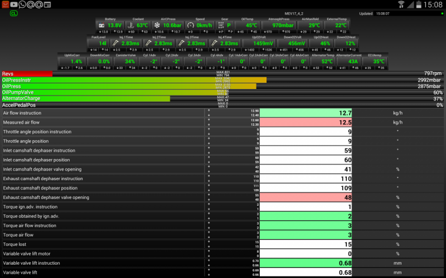Open the YouTube notification icon
Image resolution: width=446 pixels, height=278 pixels.
[x=14, y=4]
